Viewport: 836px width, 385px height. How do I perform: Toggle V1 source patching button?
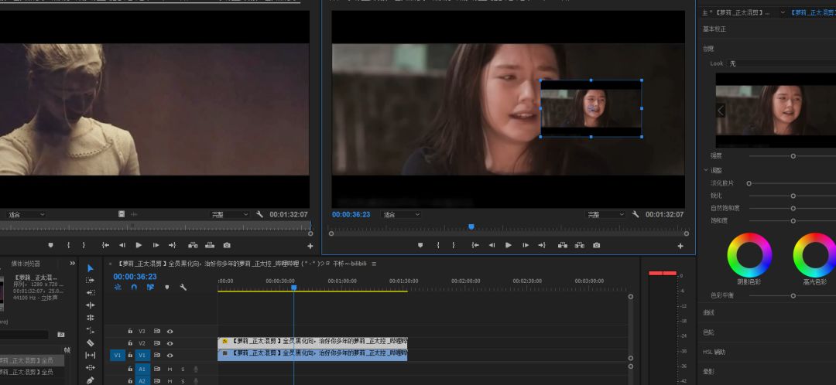click(x=118, y=355)
